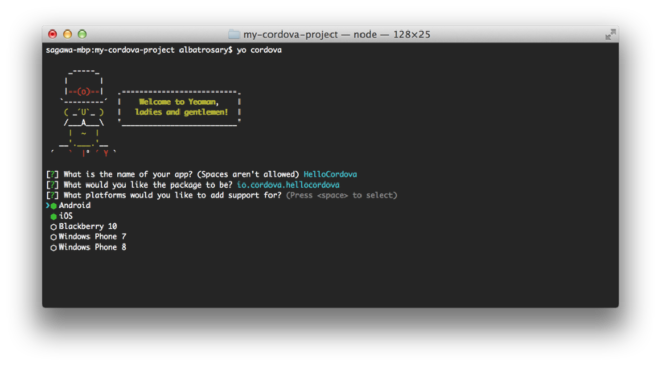Click the 'Windows Phone 7' option label
This screenshot has width=661, height=366.
(x=93, y=237)
